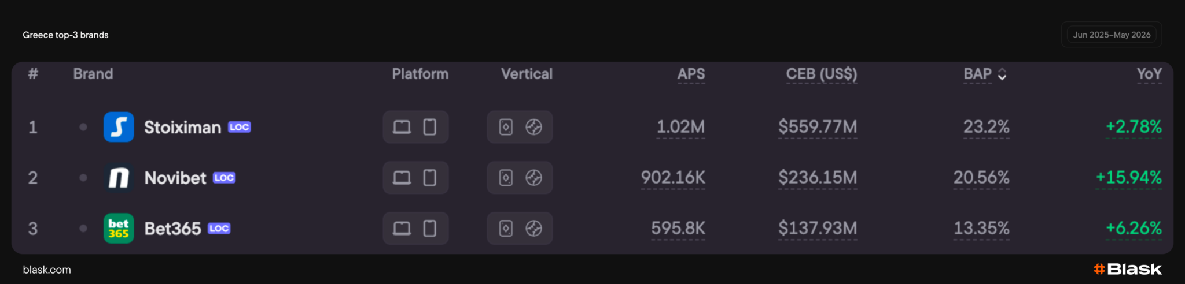Image resolution: width=1185 pixels, height=284 pixels.
Task: Click the Novibet brand logo icon
Action: (119, 178)
